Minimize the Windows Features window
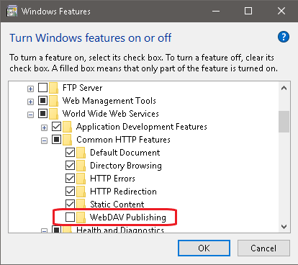The image size is (298, 265). pos(216,11)
